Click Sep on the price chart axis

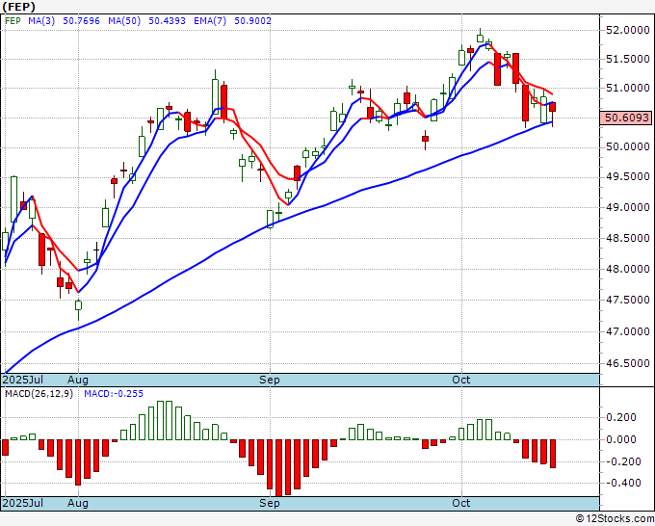270,380
